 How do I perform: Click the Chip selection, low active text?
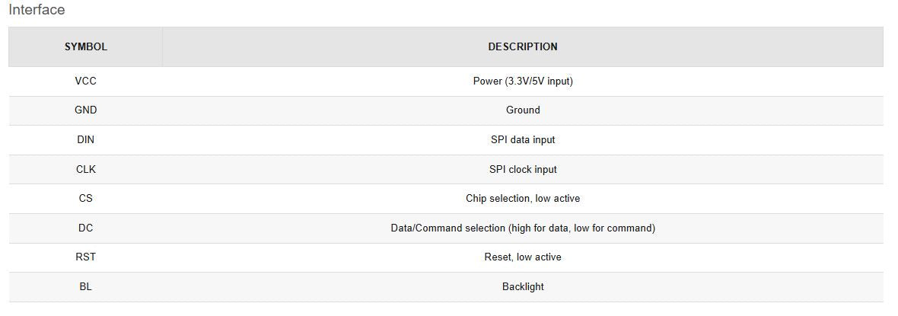[522, 199]
